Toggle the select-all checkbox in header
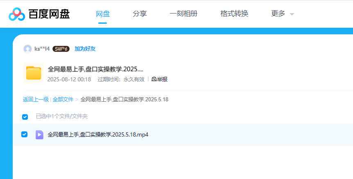Viewport: 353px width, 179px height. coord(25,117)
